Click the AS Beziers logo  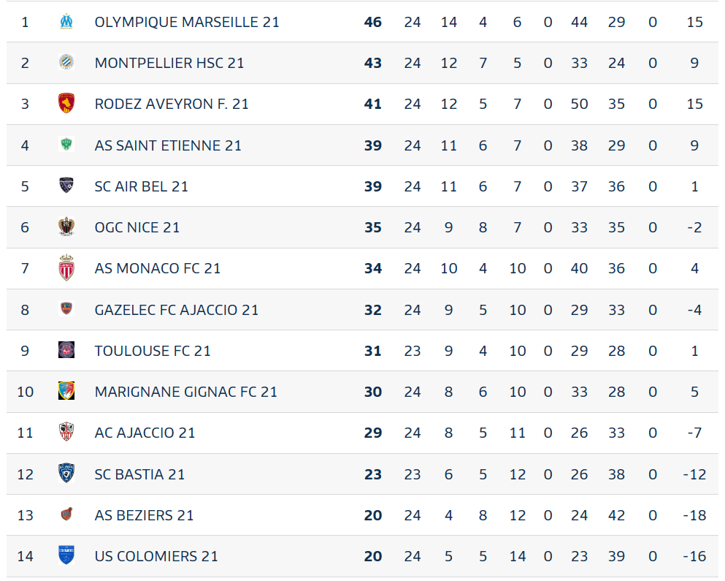pyautogui.click(x=66, y=514)
